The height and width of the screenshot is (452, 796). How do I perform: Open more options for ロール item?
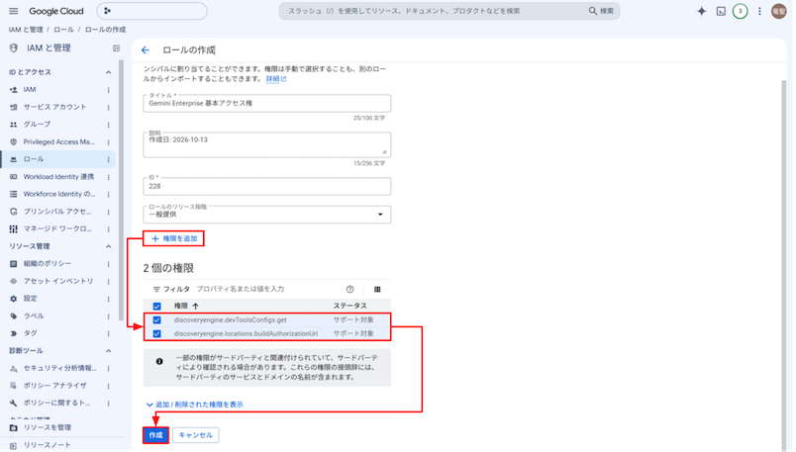[x=108, y=159]
